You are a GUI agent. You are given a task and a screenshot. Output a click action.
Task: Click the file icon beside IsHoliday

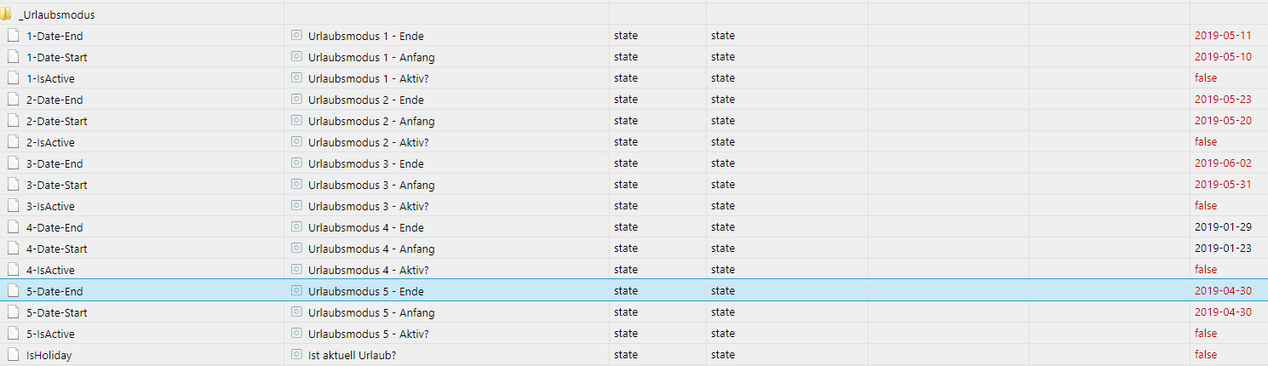click(13, 355)
